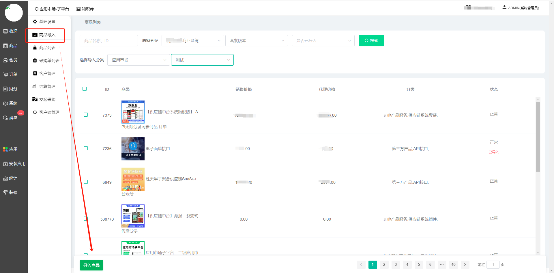Click the 订单 shopping cart icon
Viewport: 554px width, 273px height.
click(5, 75)
